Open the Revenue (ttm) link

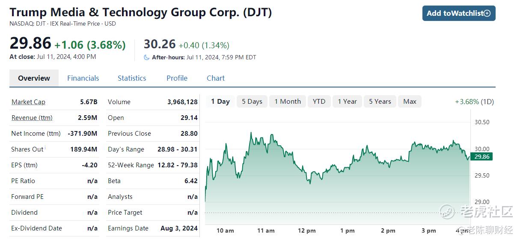pos(32,118)
